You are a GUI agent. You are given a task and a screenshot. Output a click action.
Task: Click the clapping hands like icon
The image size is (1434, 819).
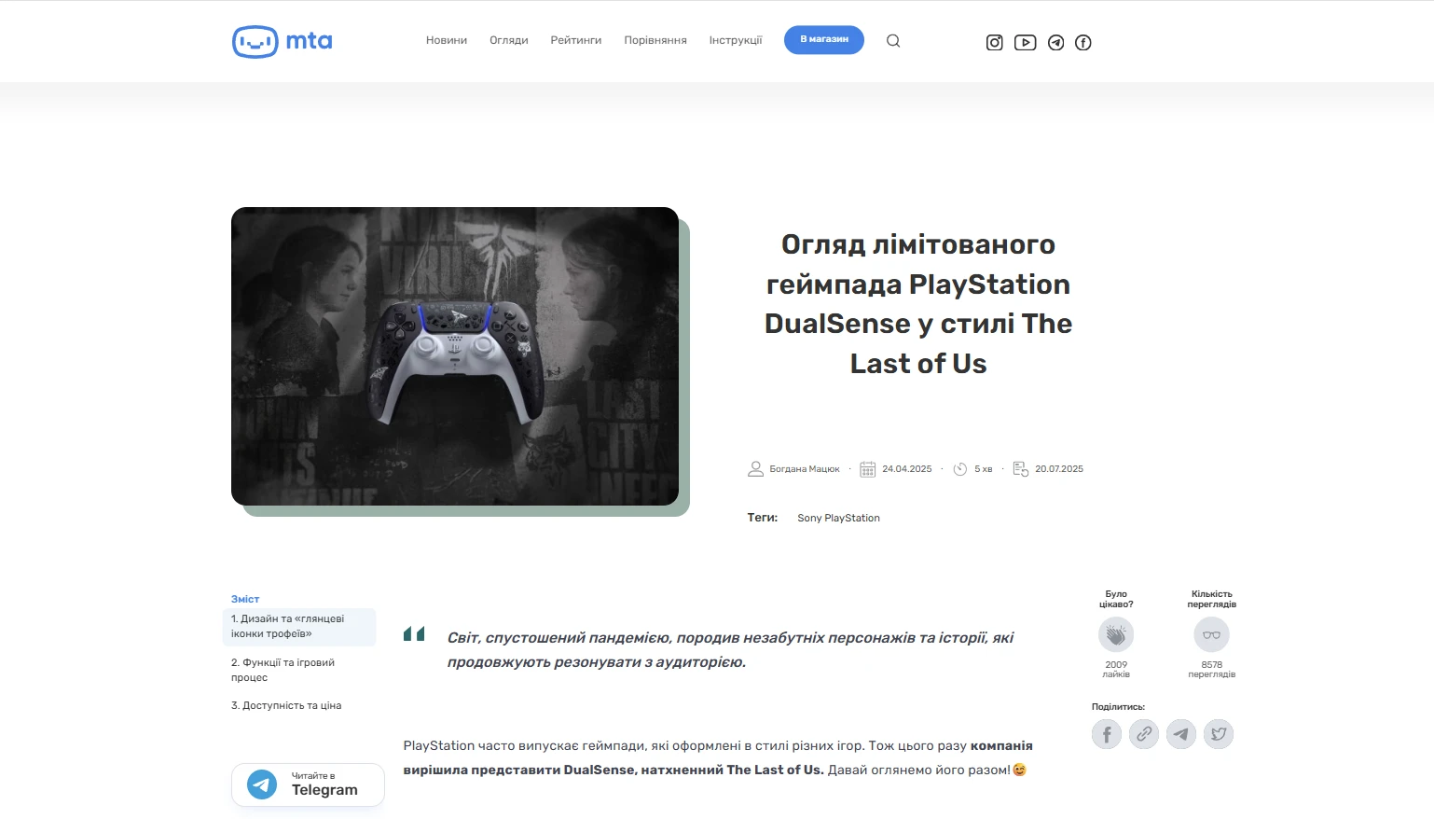click(1116, 635)
